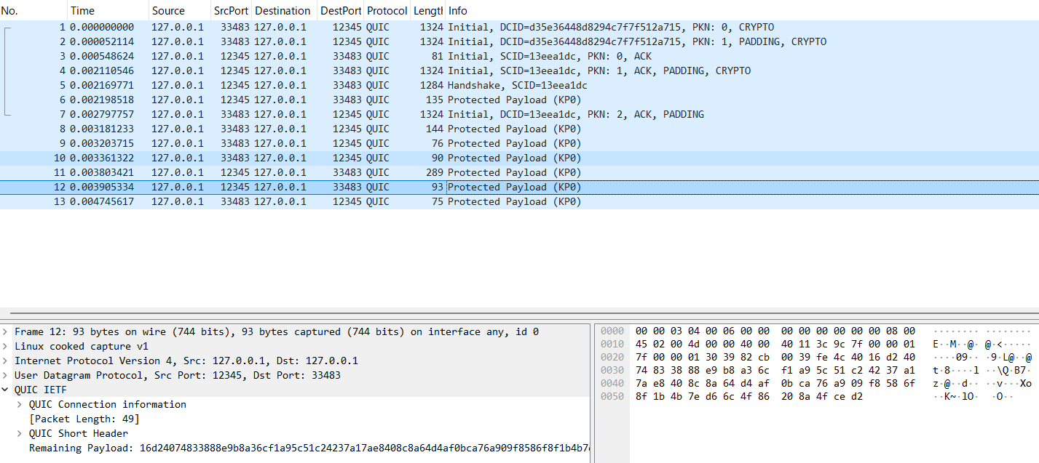Image resolution: width=1039 pixels, height=463 pixels.
Task: Expand the Linux cooked capture v1 row
Action: coord(6,346)
